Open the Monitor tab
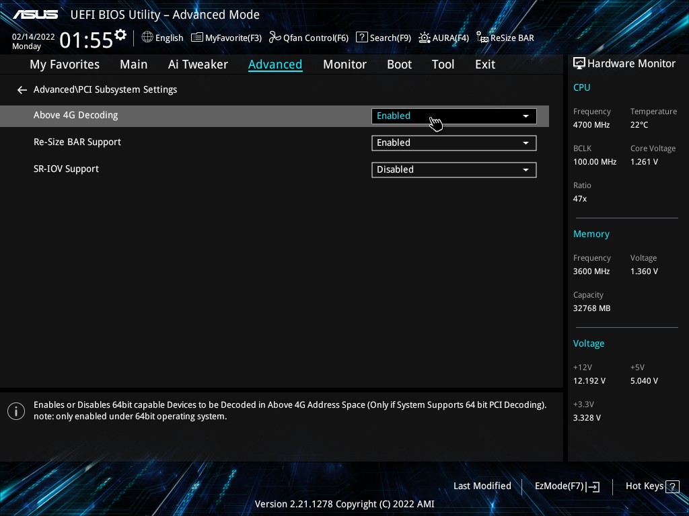 (x=344, y=64)
